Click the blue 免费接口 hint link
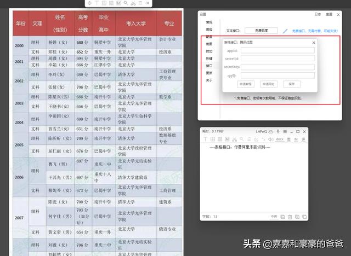The image size is (351, 256). tap(315, 31)
